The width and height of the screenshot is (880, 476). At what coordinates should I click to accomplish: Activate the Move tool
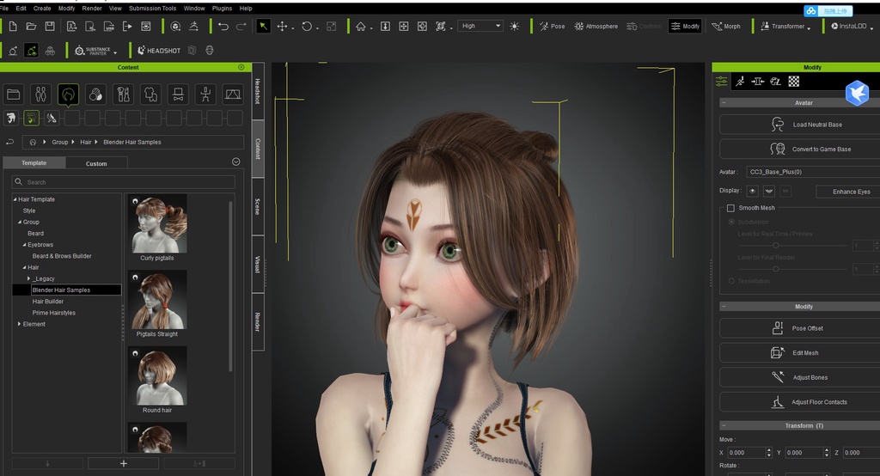pos(282,27)
